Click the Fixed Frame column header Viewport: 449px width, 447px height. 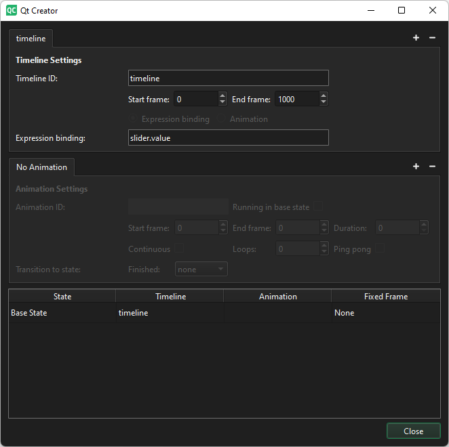coord(385,297)
